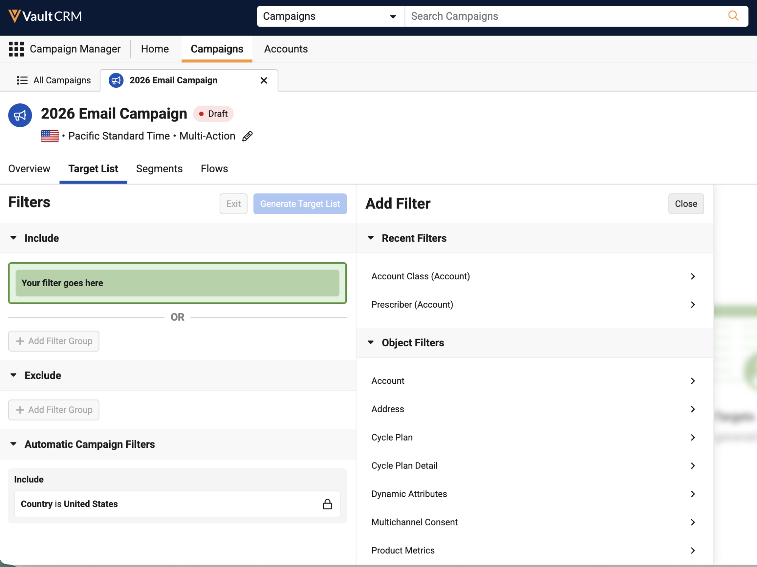The height and width of the screenshot is (567, 757).
Task: Click the Vault CRM logo
Action: 45,16
